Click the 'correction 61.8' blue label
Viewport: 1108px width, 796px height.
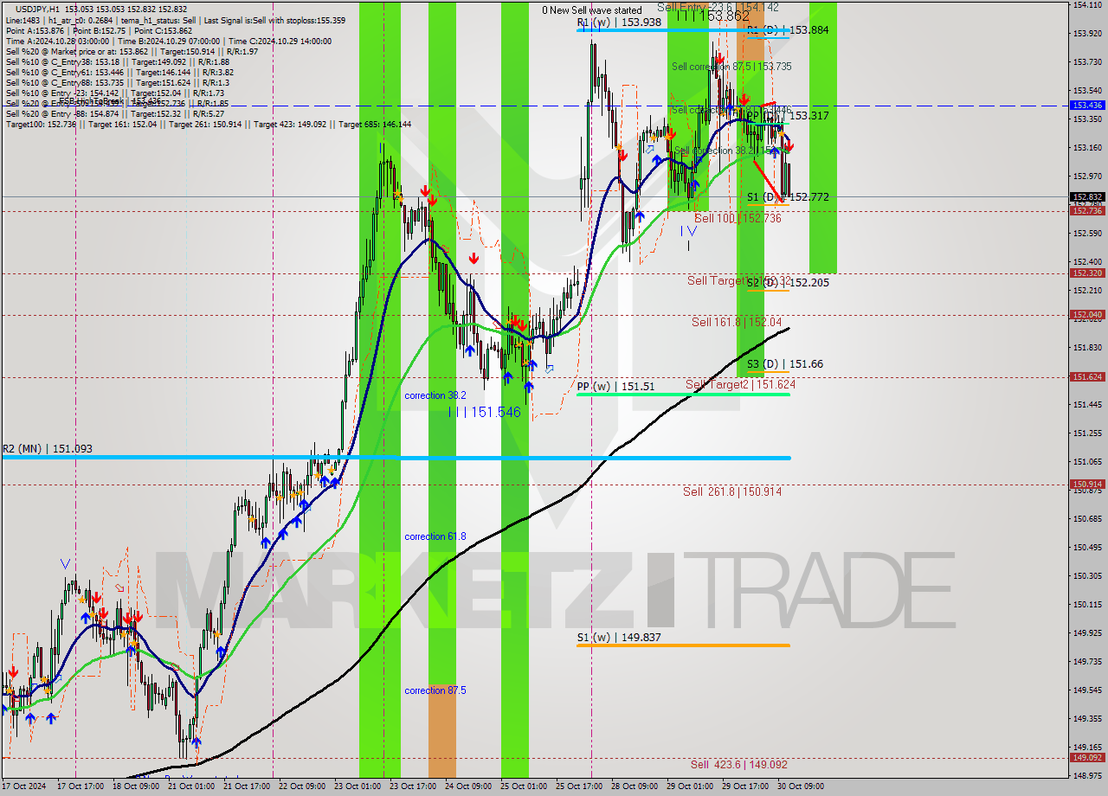(435, 536)
